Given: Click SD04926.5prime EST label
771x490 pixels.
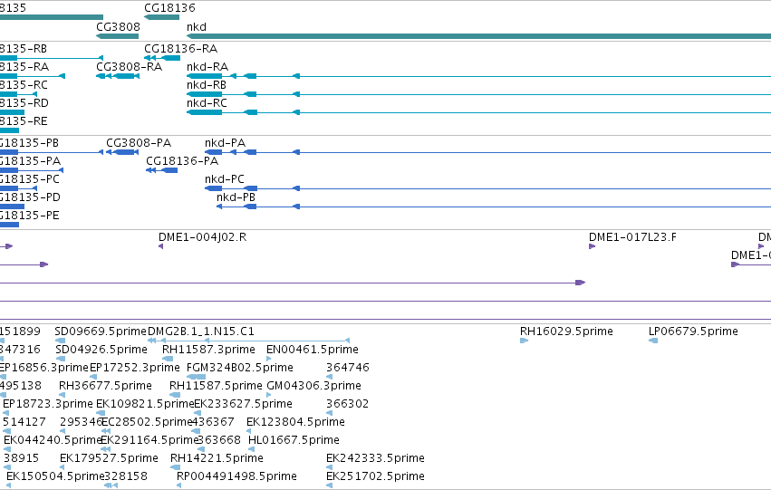Looking at the screenshot, I should [x=101, y=350].
